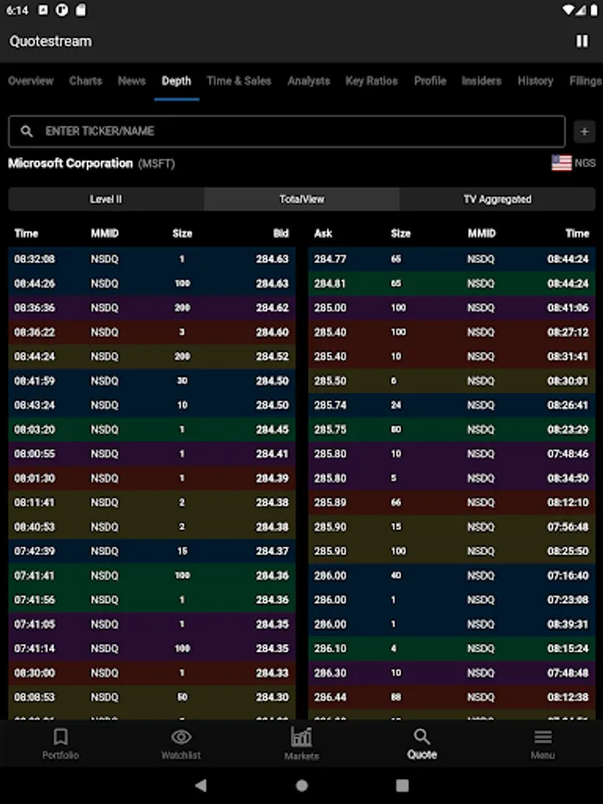Open the Filings tab
The width and height of the screenshot is (603, 804).
coord(585,81)
